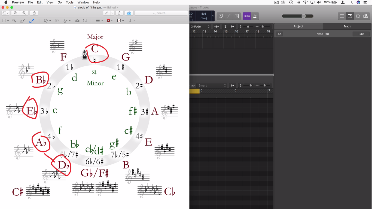This screenshot has height=209, width=372.
Task: Open the File menu
Action: point(31,2)
